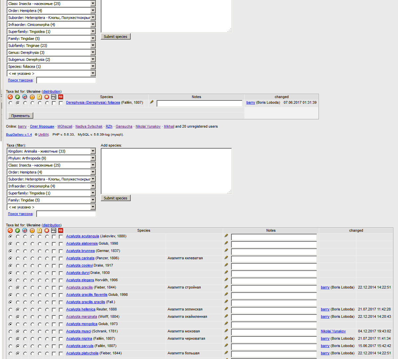This screenshot has height=359, width=398.
Task: Click pencil edit icon for Derephysia foliacea
Action: [152, 102]
